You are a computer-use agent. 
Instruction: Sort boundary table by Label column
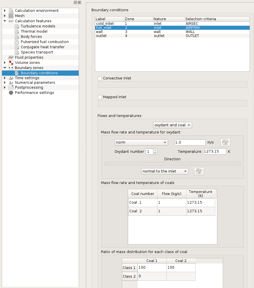click(109, 19)
